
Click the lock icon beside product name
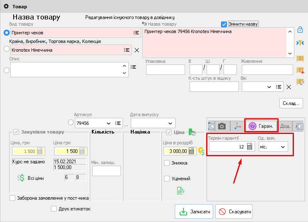(x=300, y=30)
